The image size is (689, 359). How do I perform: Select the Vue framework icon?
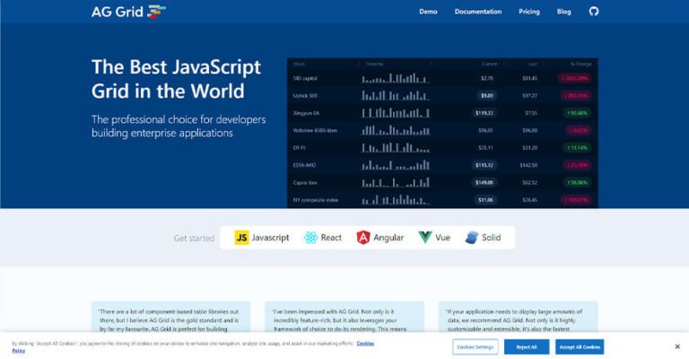[x=425, y=238]
